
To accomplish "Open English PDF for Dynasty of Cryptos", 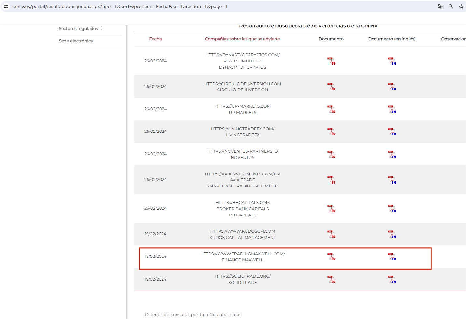I will (x=392, y=61).
